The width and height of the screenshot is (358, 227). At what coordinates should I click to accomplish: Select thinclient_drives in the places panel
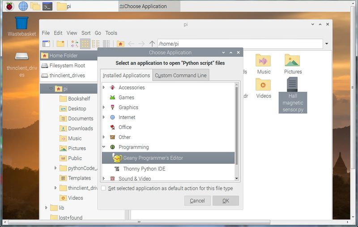pos(69,75)
